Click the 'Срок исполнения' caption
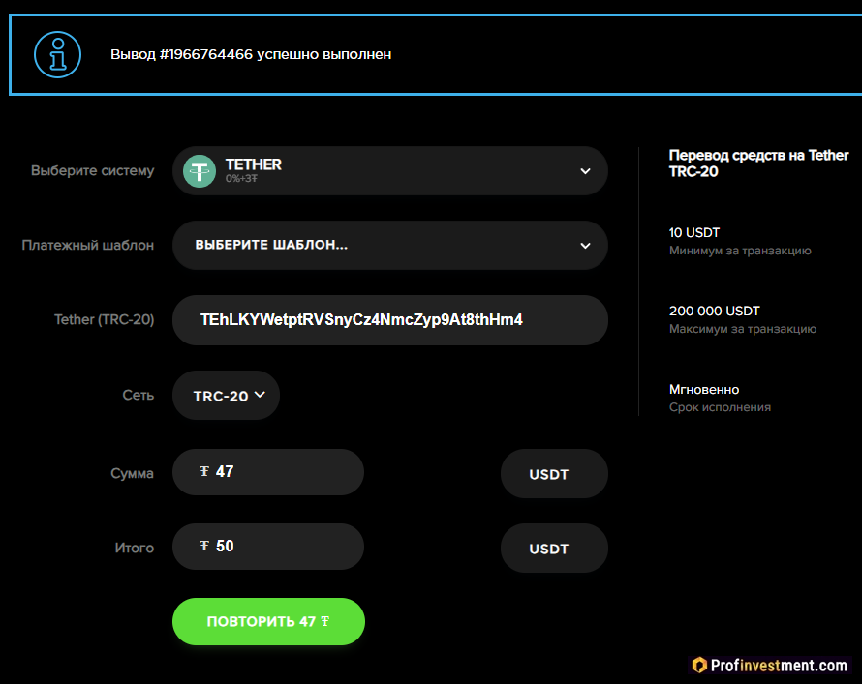This screenshot has height=684, width=862. point(721,408)
